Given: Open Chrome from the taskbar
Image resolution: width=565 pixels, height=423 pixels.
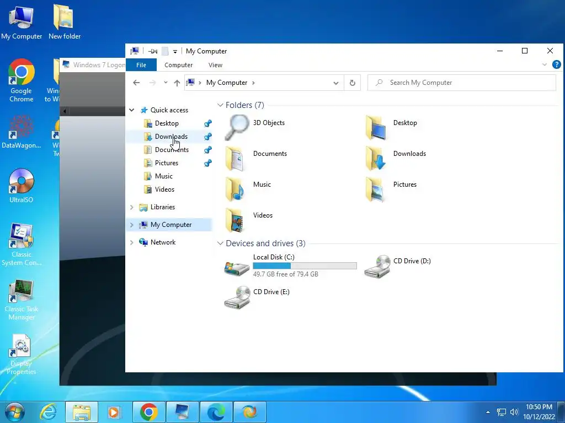Looking at the screenshot, I should [x=149, y=412].
